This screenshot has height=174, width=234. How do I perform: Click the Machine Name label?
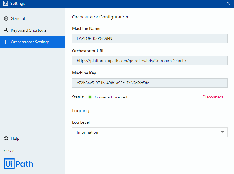click(86, 28)
